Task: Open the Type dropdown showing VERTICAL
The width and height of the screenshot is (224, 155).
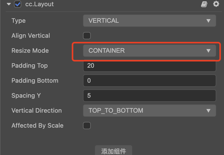Action: 149,21
